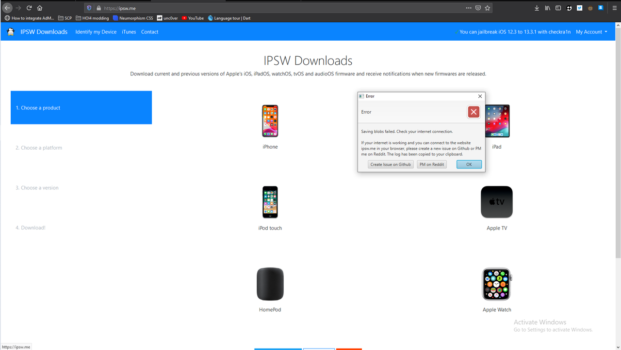The width and height of the screenshot is (621, 350).
Task: Click the Apple TV text label
Action: 497,228
